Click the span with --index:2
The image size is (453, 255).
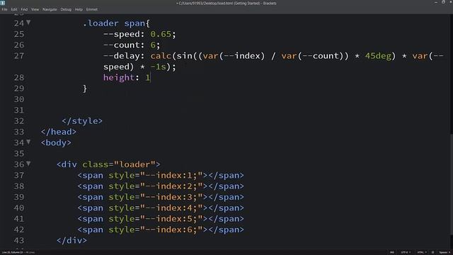[161, 186]
